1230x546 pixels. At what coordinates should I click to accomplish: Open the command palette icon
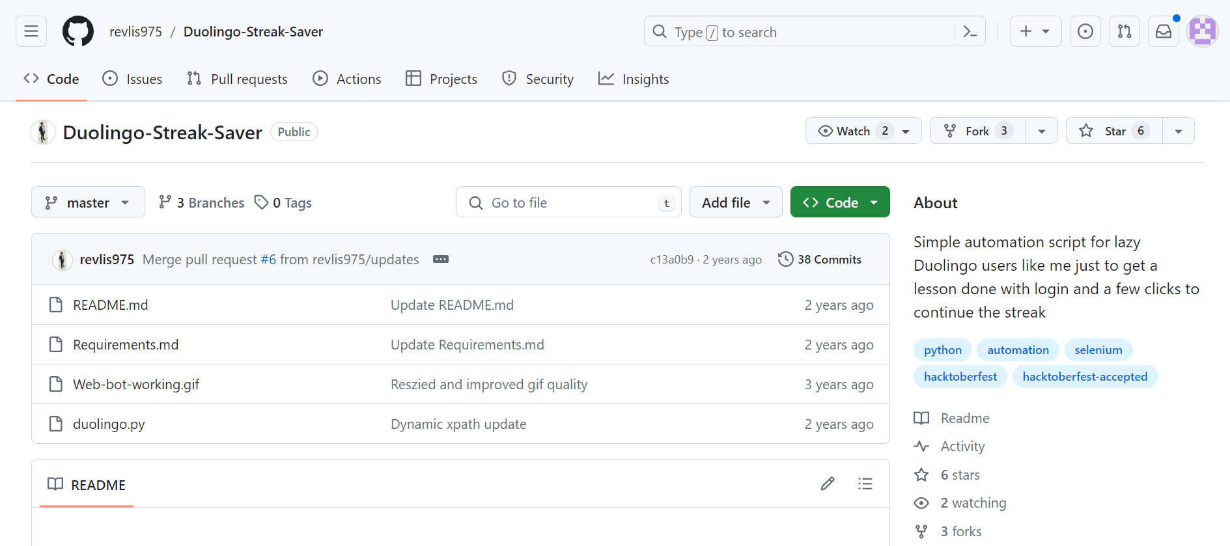coord(970,32)
